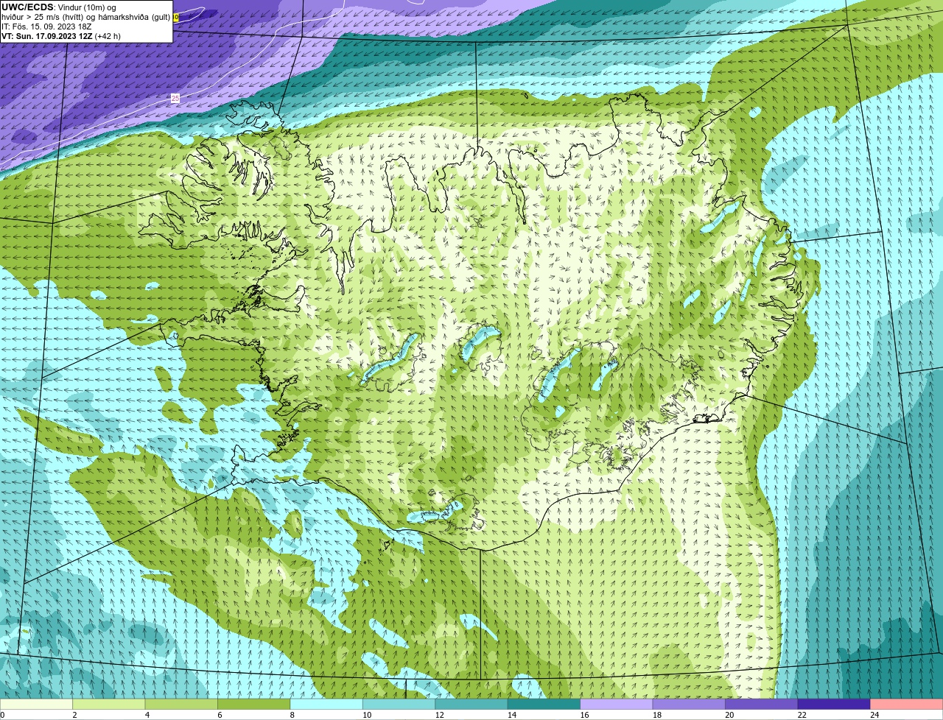Click the turquoise 10–12 m/s legend swatch
The height and width of the screenshot is (720, 943).
tap(399, 704)
